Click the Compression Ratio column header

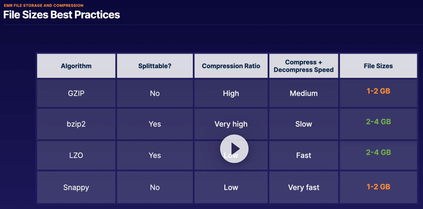tap(231, 66)
